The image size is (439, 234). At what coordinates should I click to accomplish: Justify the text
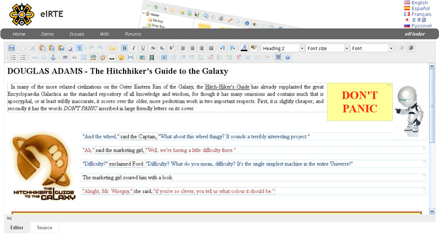click(x=211, y=48)
